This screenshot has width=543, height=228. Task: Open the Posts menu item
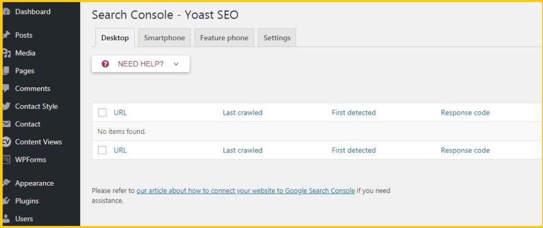tap(23, 35)
